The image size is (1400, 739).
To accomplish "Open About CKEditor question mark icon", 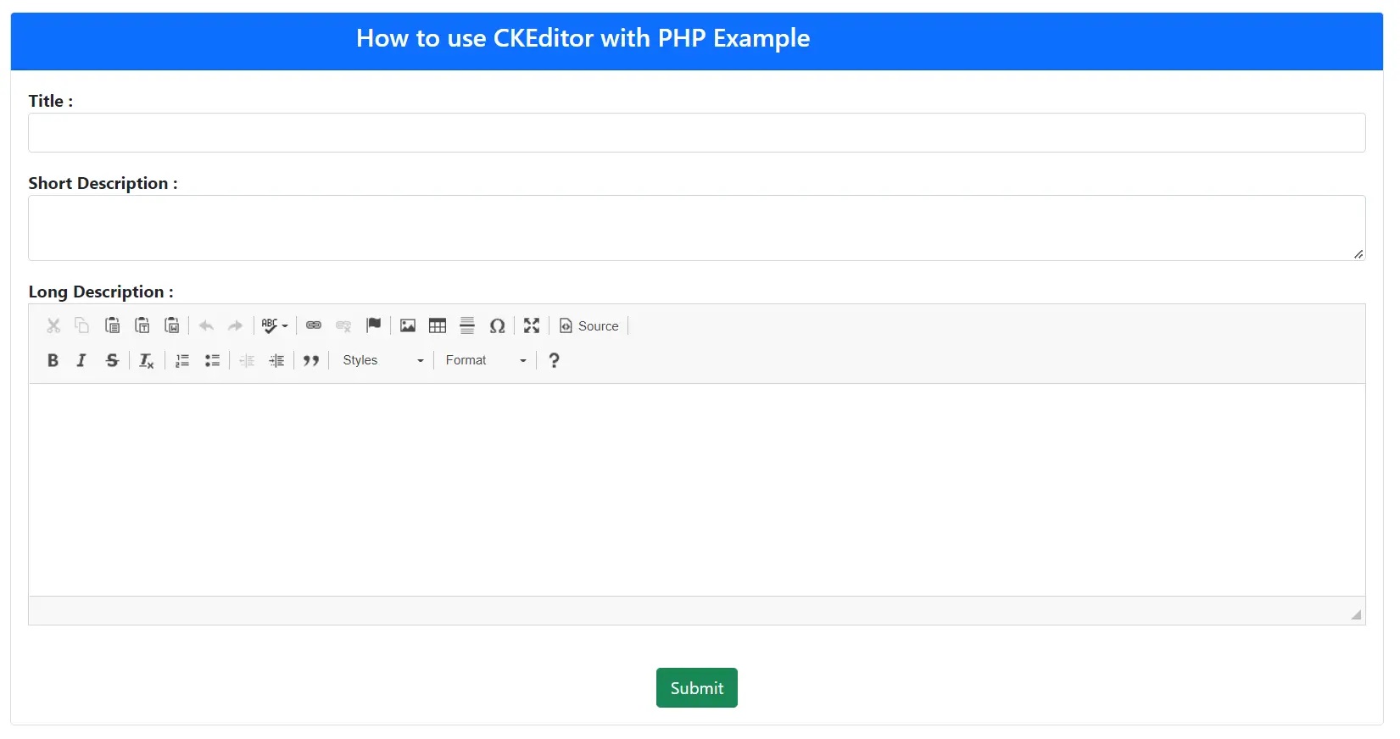I will tap(554, 360).
